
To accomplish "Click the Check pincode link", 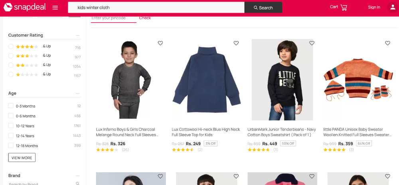I will (x=145, y=18).
